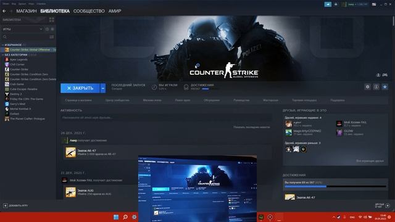The width and height of the screenshot is (395, 222).
Task: Select Counter-Strike: Condition Zero entry
Action: pos(29,75)
